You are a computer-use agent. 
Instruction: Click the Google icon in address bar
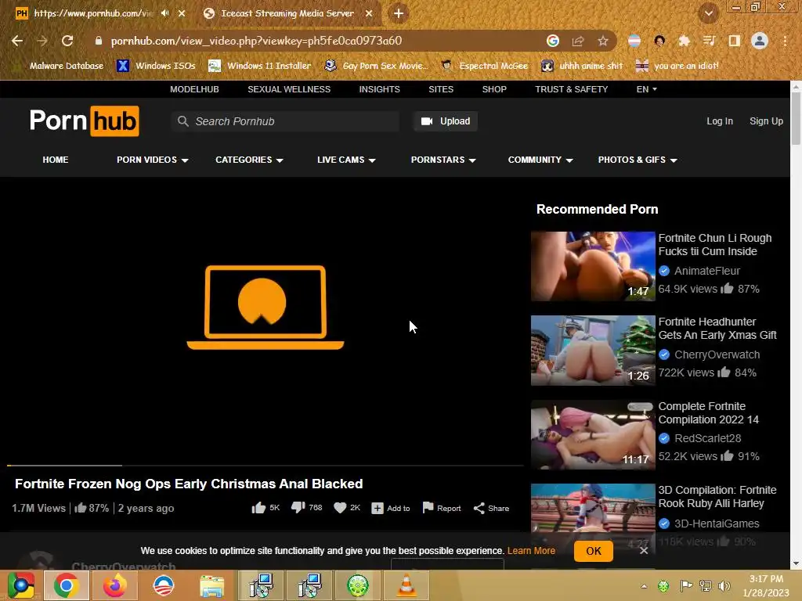click(x=552, y=41)
